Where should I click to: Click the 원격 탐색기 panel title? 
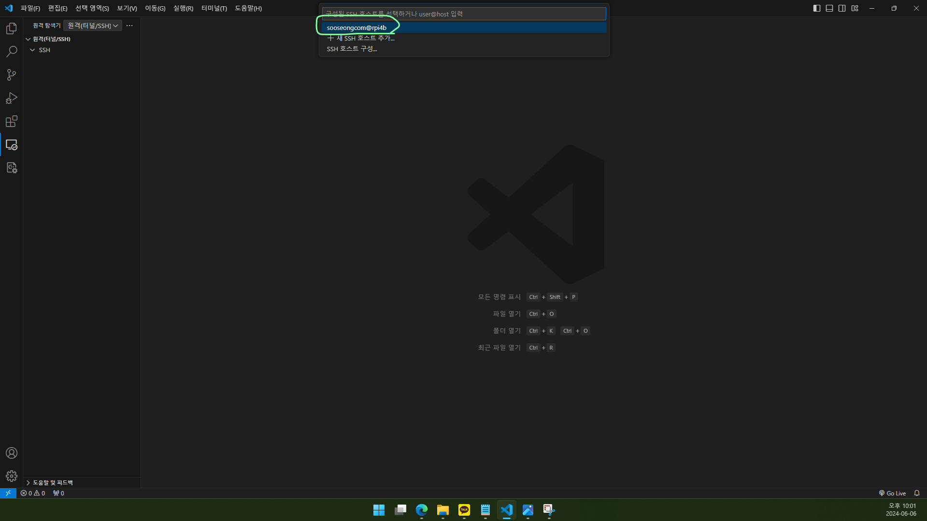click(47, 26)
